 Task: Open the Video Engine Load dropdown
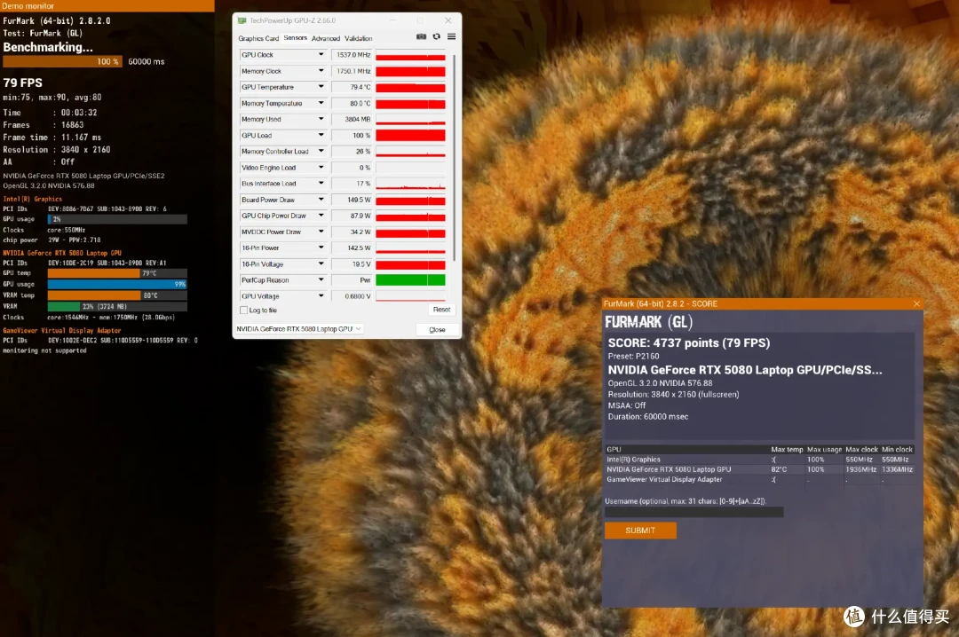click(x=321, y=168)
